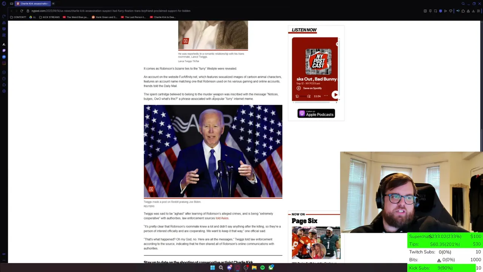Open the split-screen columns toolbar icon
483x272 pixels.
(425, 11)
